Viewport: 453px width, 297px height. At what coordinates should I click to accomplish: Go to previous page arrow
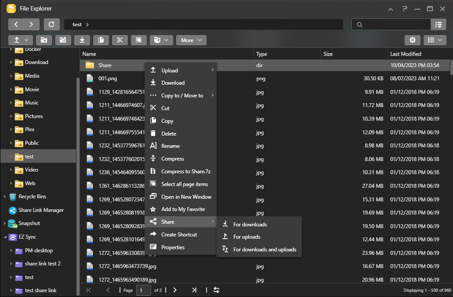[x=108, y=290]
